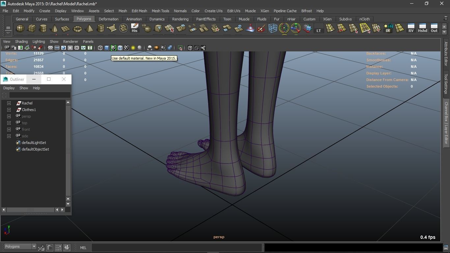Create a polygon torus from the shelf

(77, 29)
